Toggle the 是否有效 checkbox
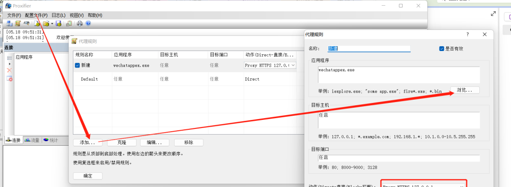This screenshot has height=187, width=511. tap(441, 49)
